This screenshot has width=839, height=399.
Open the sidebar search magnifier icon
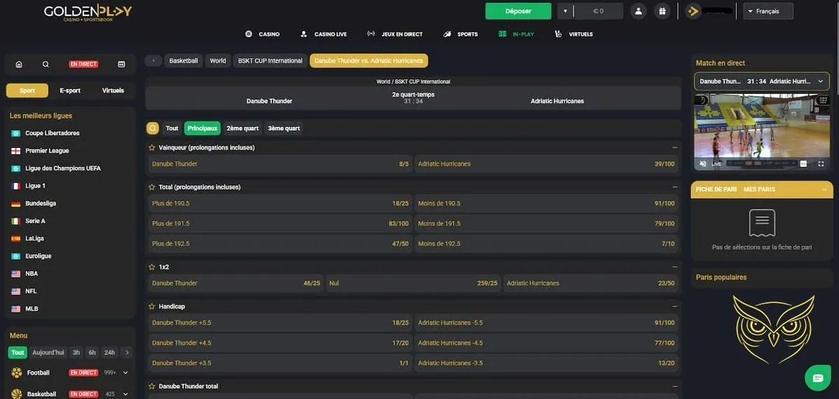[x=46, y=65]
